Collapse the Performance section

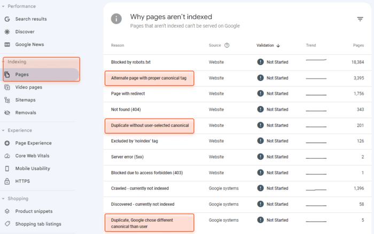[x=3, y=6]
